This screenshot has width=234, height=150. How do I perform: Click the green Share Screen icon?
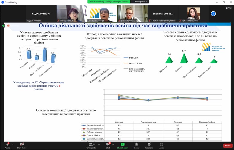[123, 144]
